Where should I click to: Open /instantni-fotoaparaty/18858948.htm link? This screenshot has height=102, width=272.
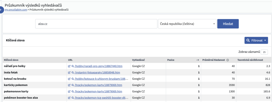97,72
